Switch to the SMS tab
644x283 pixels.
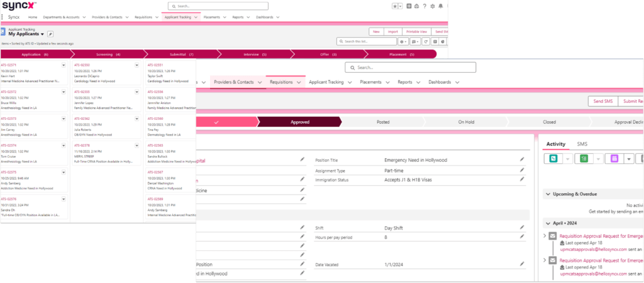582,144
